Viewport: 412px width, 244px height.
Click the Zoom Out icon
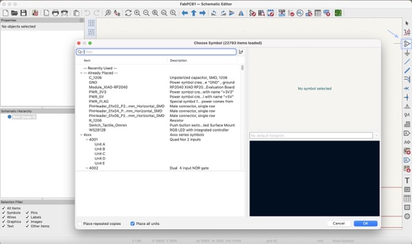tap(146, 13)
